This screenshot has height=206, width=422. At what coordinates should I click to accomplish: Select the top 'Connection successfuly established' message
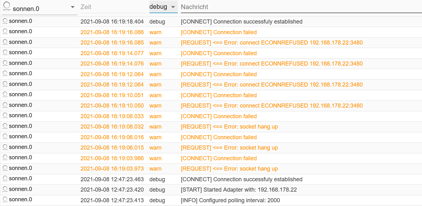(x=241, y=22)
